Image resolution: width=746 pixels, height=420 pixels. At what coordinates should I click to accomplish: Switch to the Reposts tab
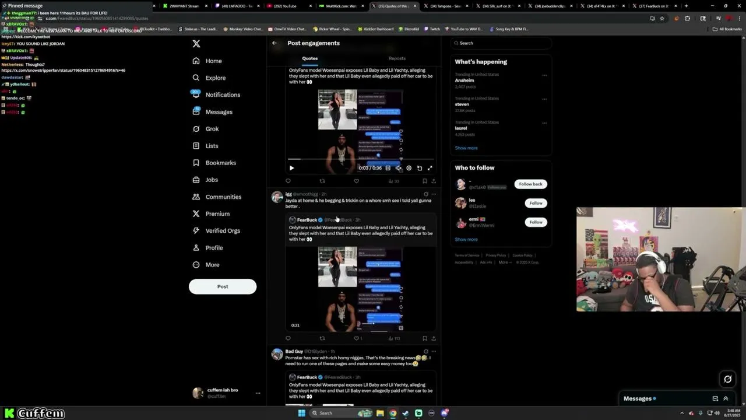[x=397, y=58]
